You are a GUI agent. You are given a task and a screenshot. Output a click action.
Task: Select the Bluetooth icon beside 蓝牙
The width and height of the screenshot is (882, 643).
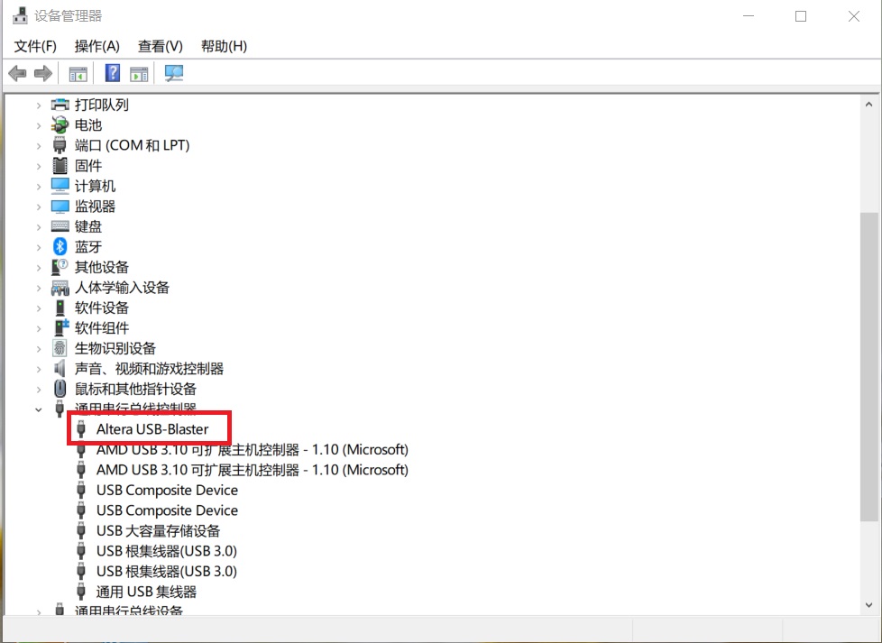click(60, 246)
